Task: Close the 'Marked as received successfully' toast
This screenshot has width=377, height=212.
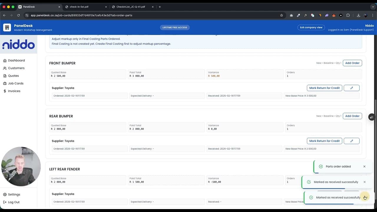Action: 365,182
